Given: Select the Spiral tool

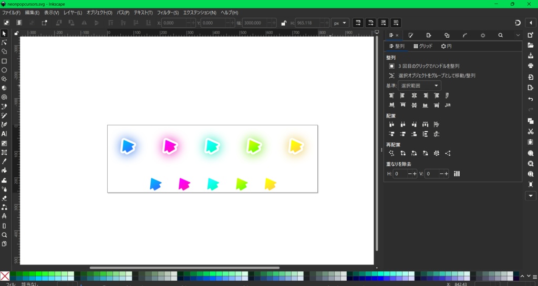Looking at the screenshot, I should click(x=4, y=97).
